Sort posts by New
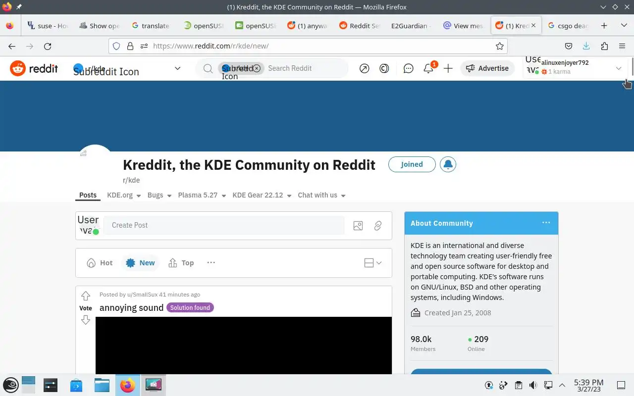 coord(140,263)
